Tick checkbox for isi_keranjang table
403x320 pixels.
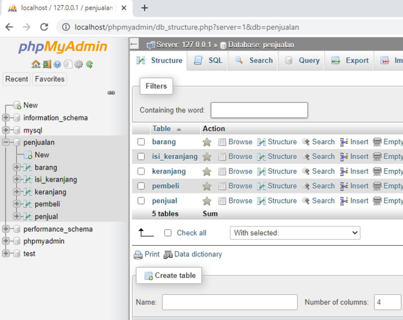pyautogui.click(x=141, y=156)
